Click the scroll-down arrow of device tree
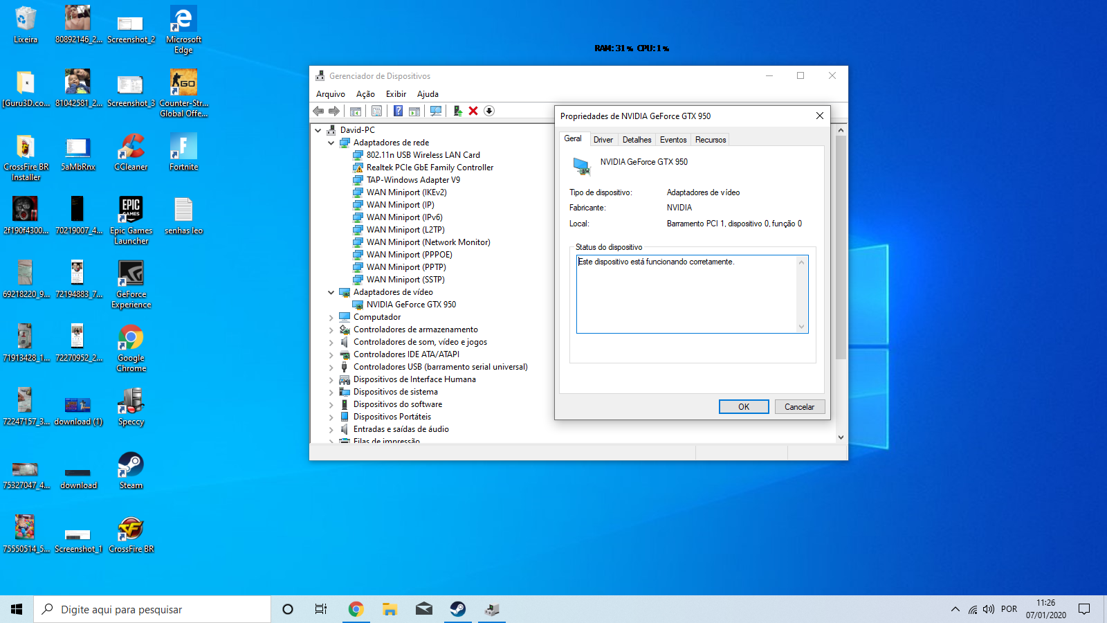The image size is (1107, 623). pyautogui.click(x=841, y=437)
